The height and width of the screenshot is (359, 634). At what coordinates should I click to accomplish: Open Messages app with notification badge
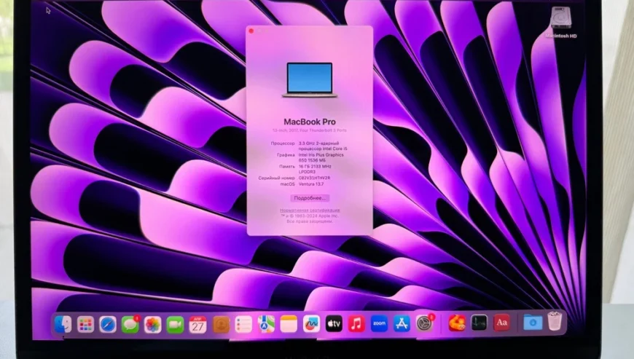[x=130, y=324]
